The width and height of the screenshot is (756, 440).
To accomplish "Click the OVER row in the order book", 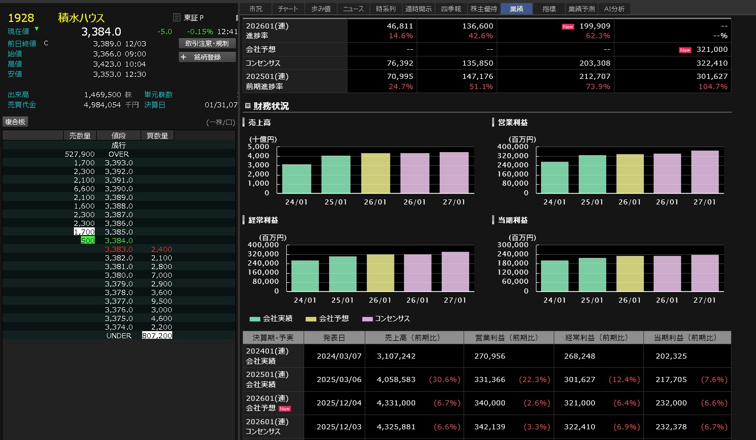I will [119, 154].
